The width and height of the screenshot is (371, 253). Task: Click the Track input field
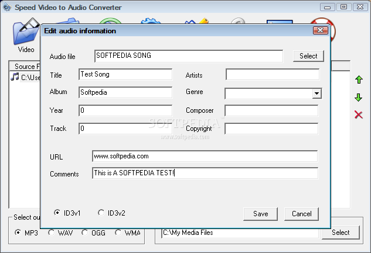[125, 129]
